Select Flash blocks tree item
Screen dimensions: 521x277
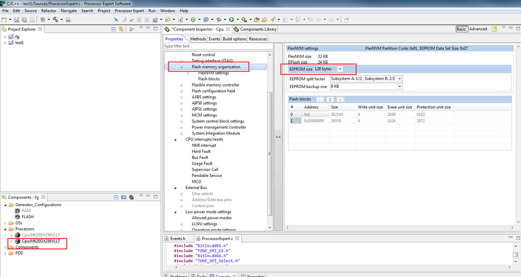[x=209, y=79]
